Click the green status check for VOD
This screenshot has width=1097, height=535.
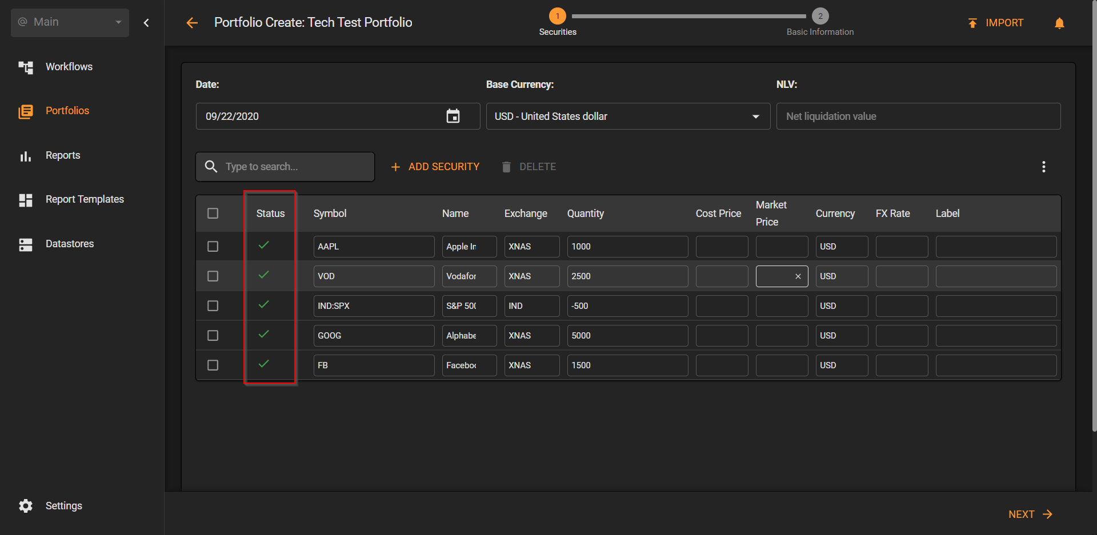(x=263, y=275)
